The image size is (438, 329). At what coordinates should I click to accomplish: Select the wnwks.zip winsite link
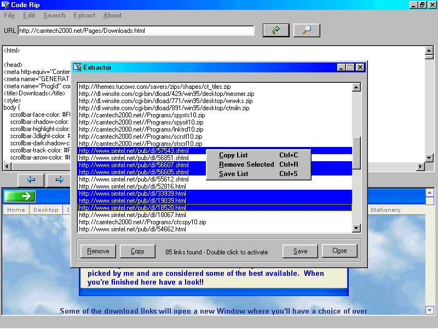pos(215,101)
